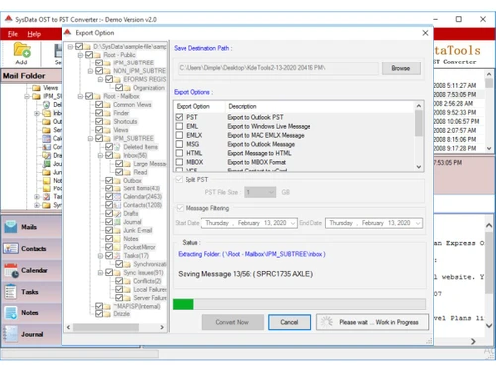Click the Sent Items(43) folder icon
Viewport: 496px width, 372px height.
point(117,188)
